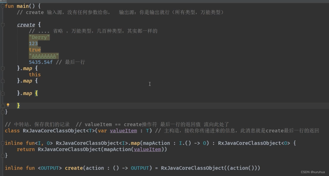Viewport: 329px width, 176px height.
Task: Collapse the fun main() block fold marker
Action: tap(3, 6)
